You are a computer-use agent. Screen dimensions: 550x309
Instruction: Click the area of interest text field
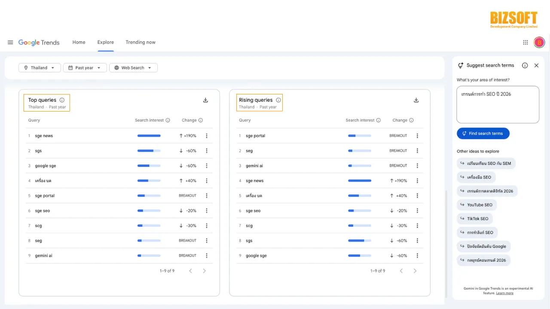(498, 104)
